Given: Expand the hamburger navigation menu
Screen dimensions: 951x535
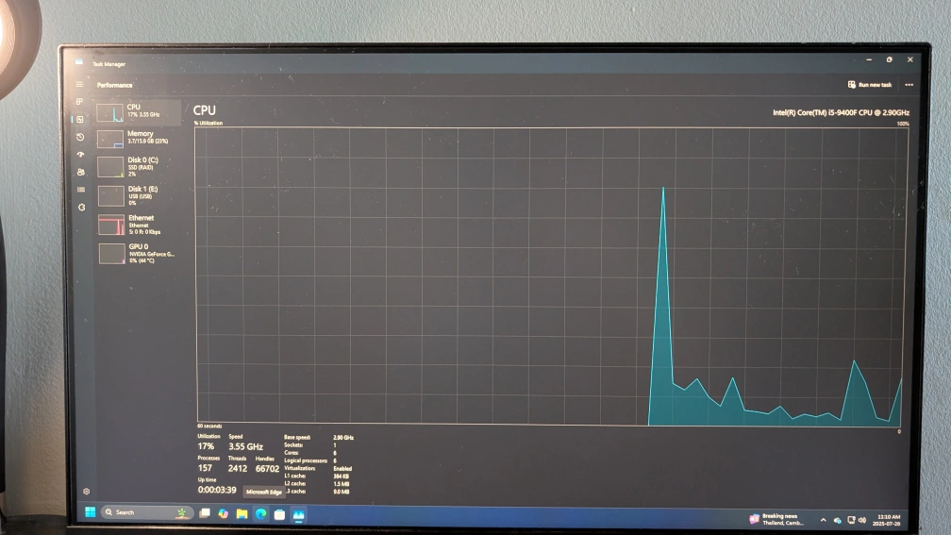Looking at the screenshot, I should coord(79,84).
